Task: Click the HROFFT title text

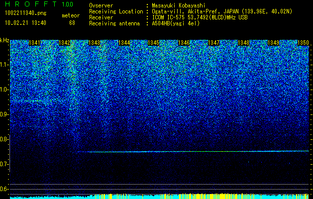Action: point(31,4)
